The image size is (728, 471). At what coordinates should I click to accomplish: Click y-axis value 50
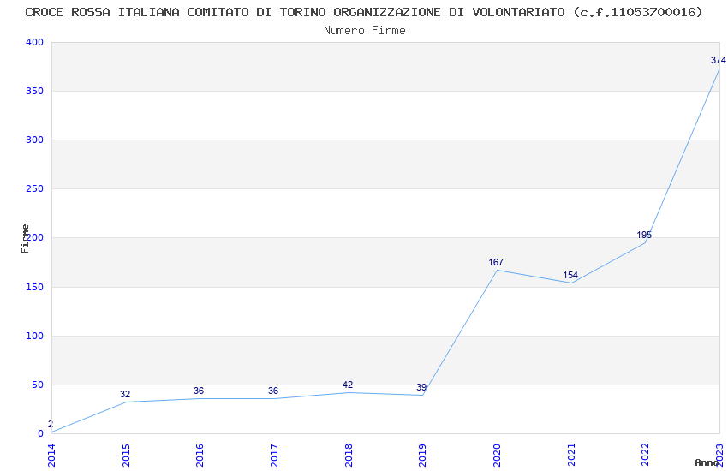[38, 385]
